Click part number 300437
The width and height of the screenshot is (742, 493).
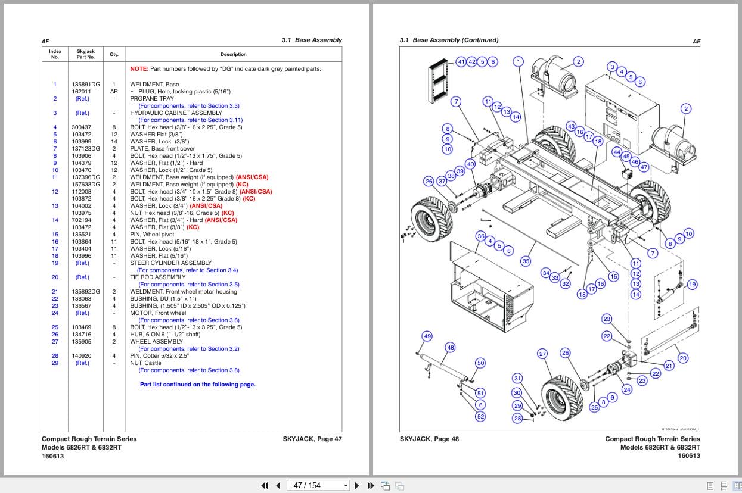click(82, 127)
